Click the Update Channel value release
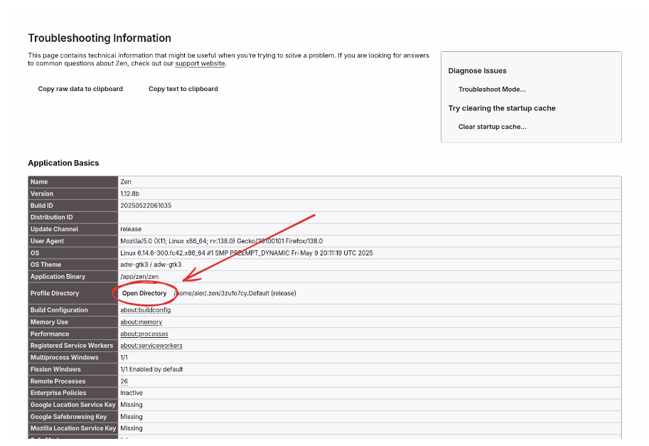Image resolution: width=649 pixels, height=446 pixels. [131, 230]
